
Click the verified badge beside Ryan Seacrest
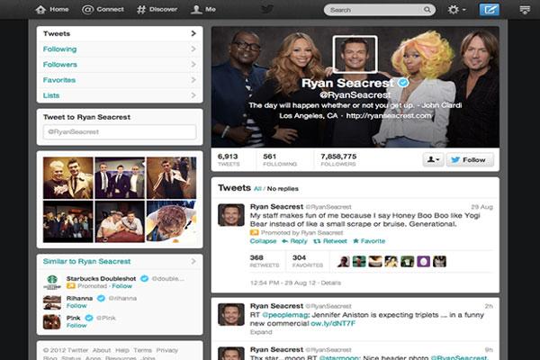click(x=404, y=82)
